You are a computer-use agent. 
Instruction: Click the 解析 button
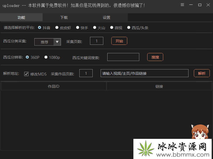[202, 73]
